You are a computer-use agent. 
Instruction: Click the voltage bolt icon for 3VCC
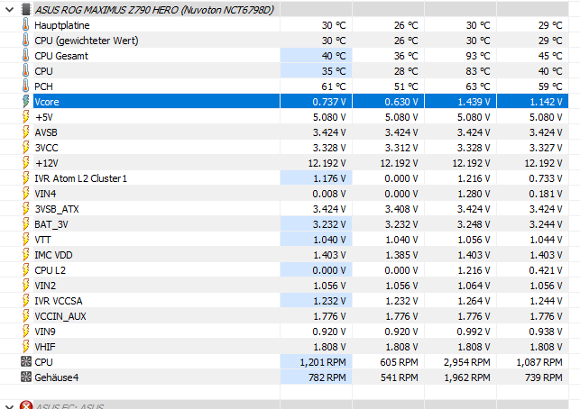click(26, 148)
